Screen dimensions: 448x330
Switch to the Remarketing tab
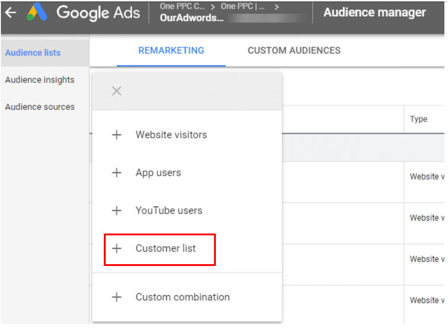171,50
